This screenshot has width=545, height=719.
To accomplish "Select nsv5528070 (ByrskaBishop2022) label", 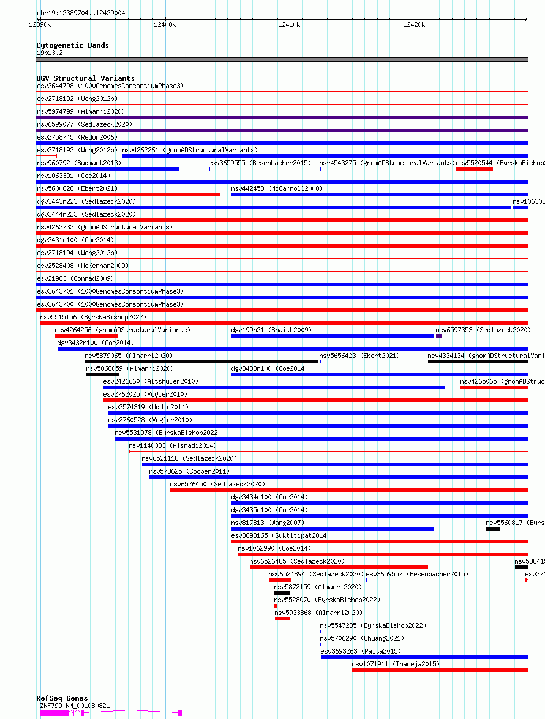I will tap(328, 599).
